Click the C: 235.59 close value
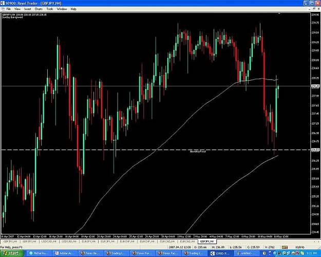321x257 pixels. click(x=253, y=247)
